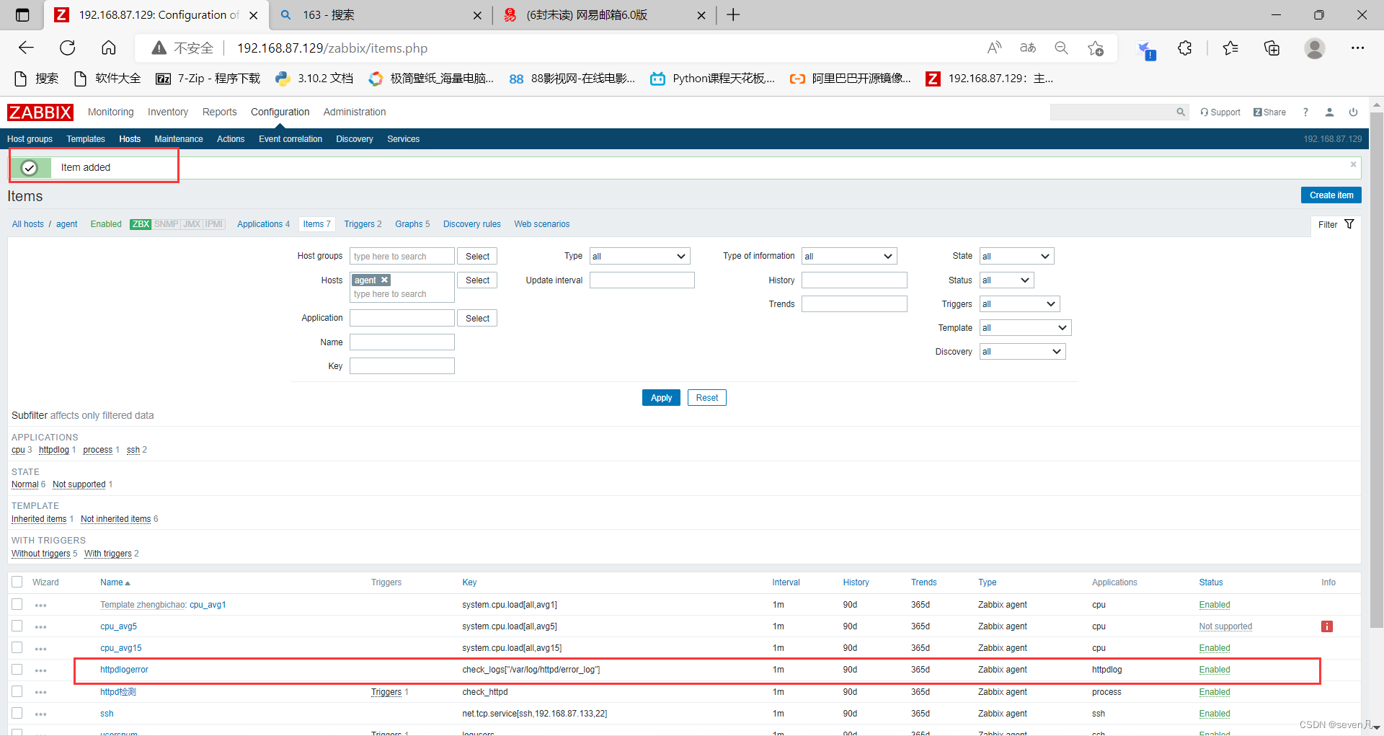Click the Enabled status of httpdlogerror
This screenshot has width=1384, height=736.
point(1215,670)
